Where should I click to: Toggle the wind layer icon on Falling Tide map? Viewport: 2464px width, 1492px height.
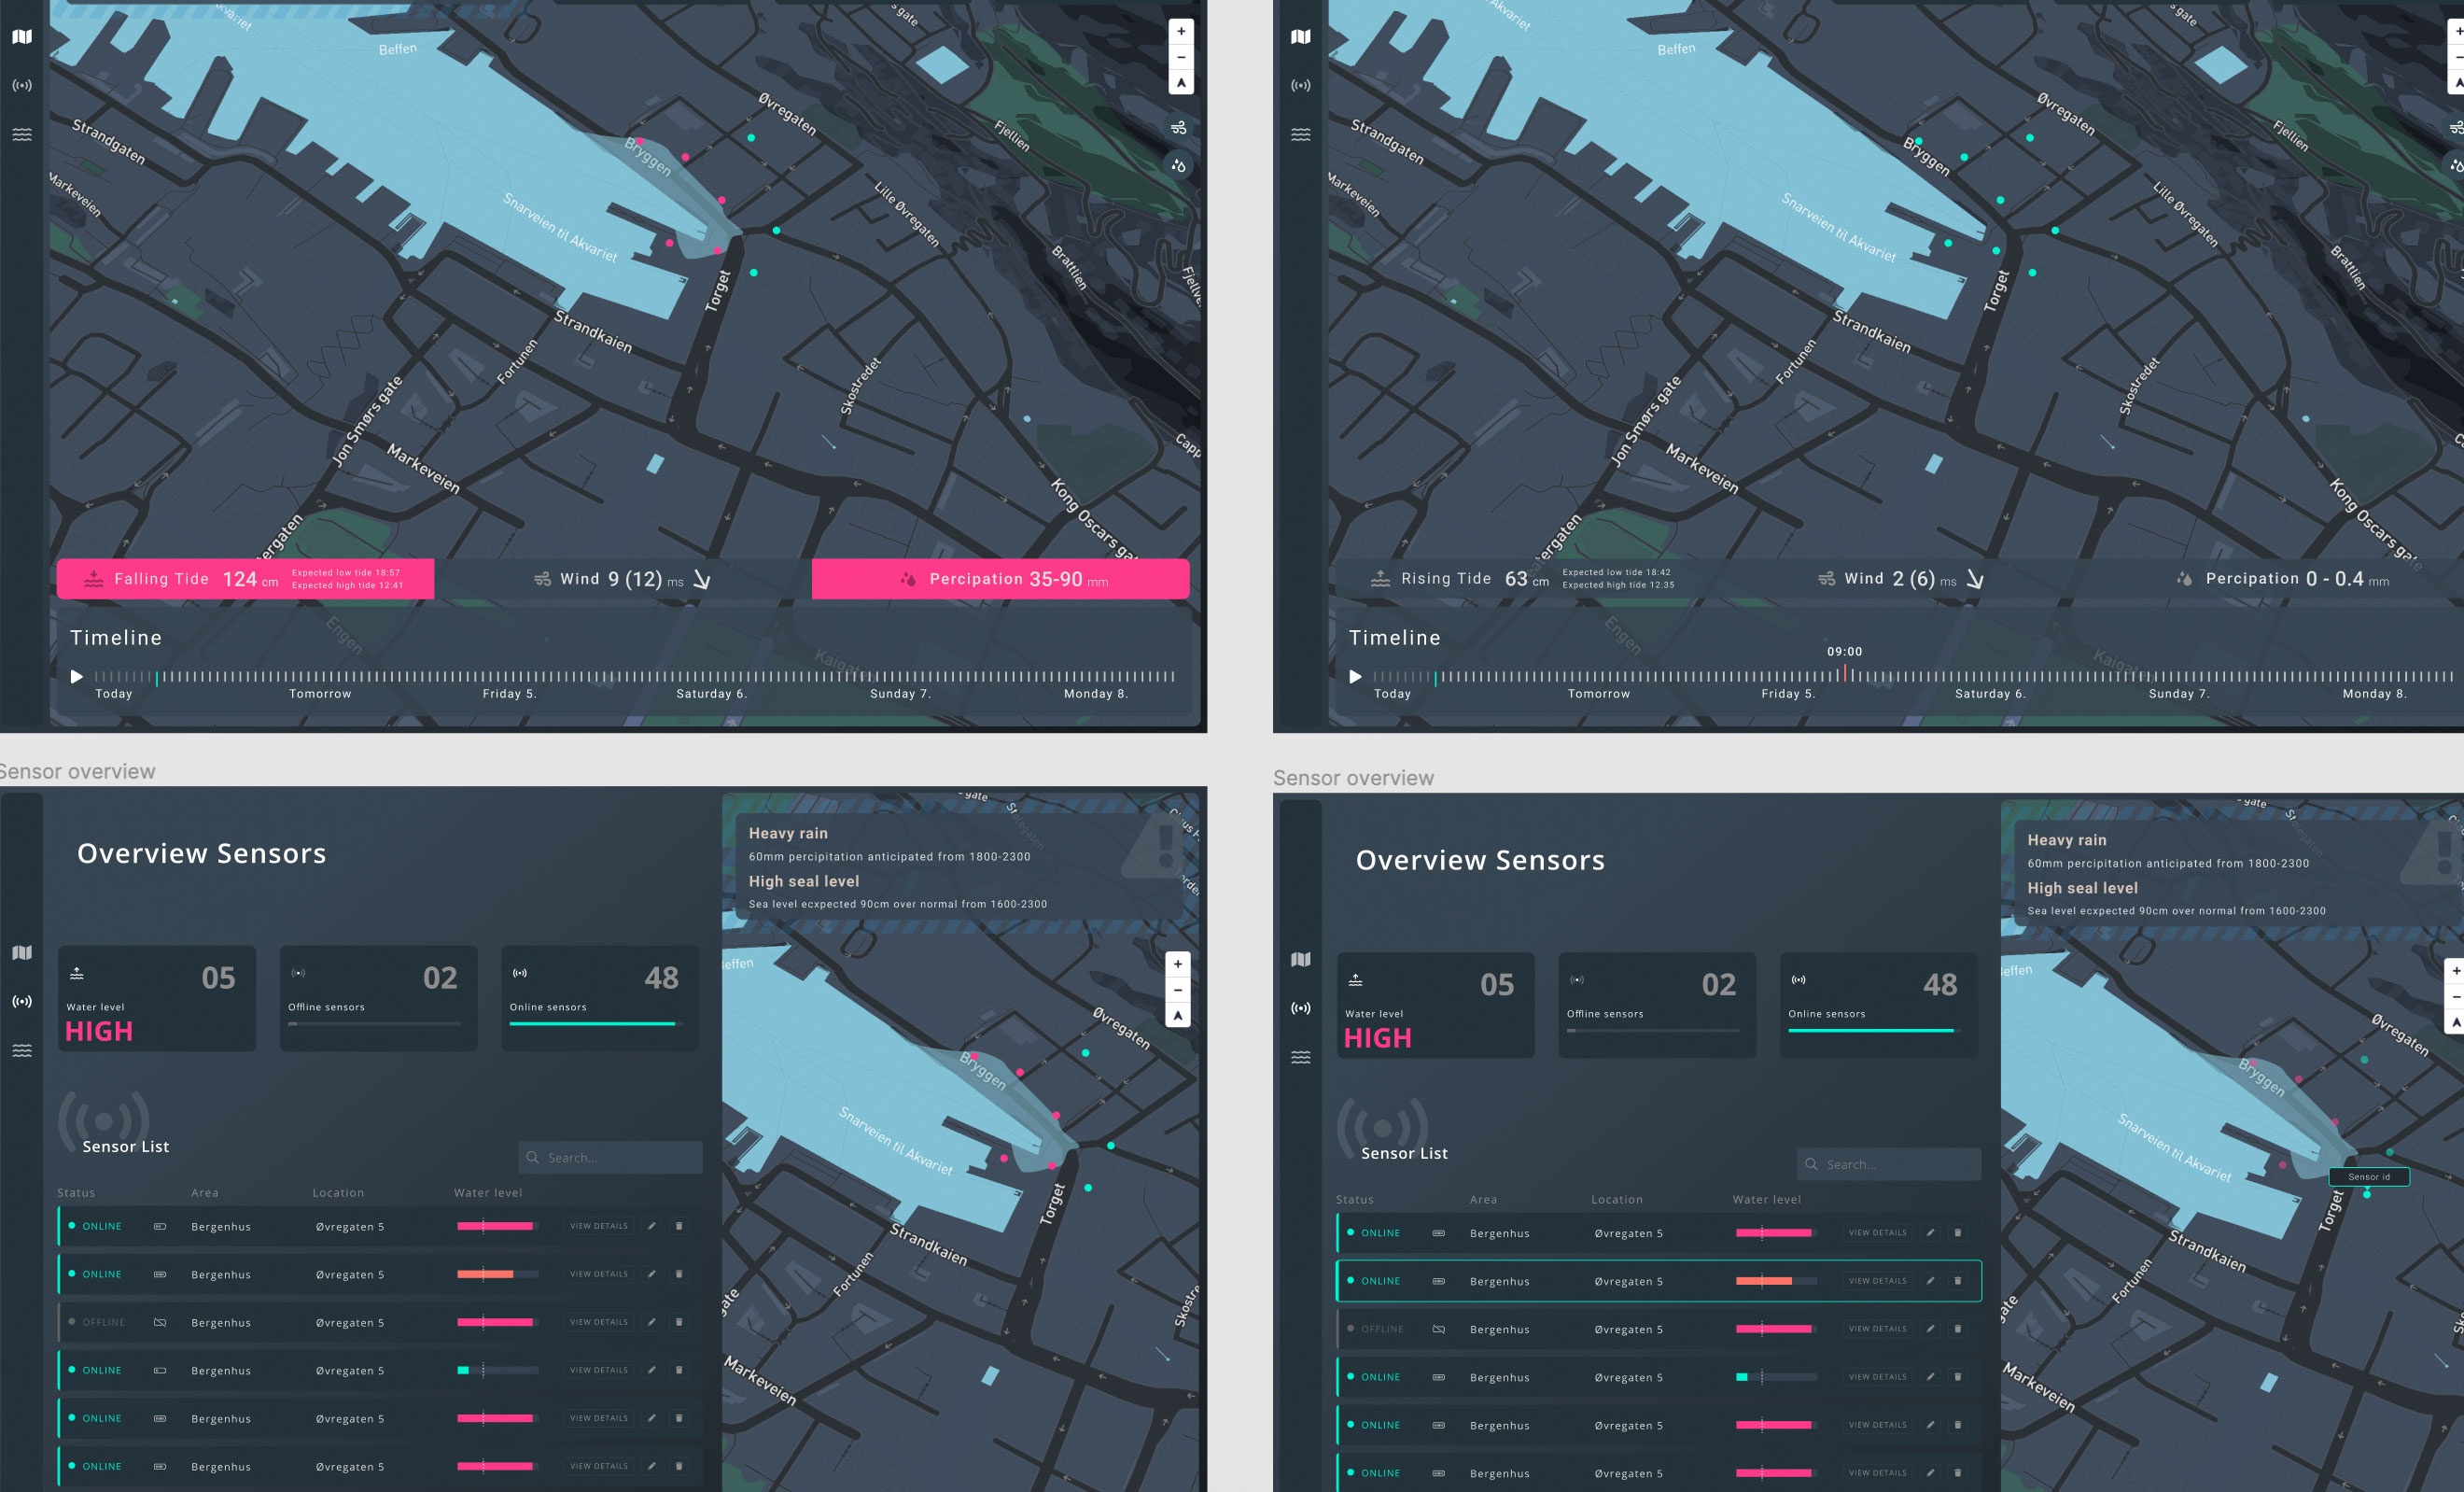1179,128
